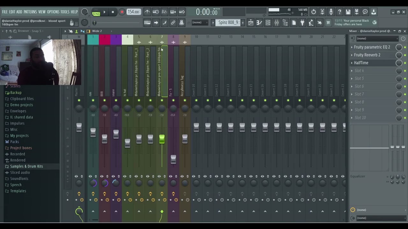Save project with the floppy disk icon
This screenshot has width=408, height=229.
(x=348, y=12)
